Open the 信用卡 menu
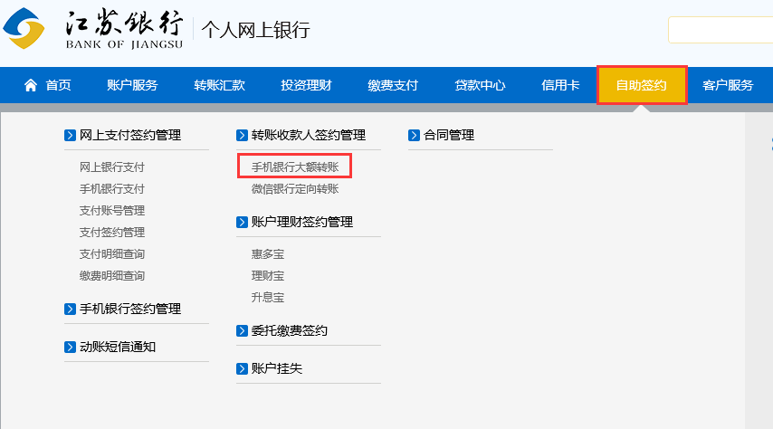Screen dimensions: 773x429 tap(560, 85)
